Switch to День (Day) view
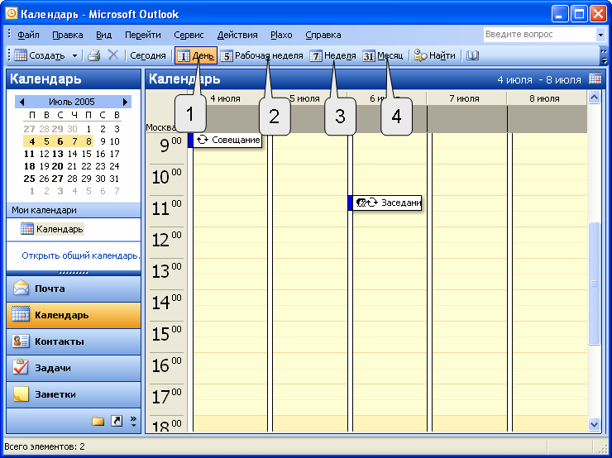612x458 pixels. [196, 55]
